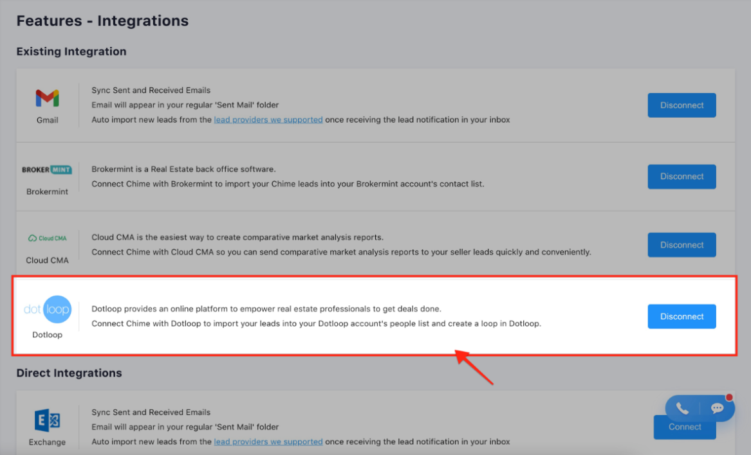Click the Brokermint logo image
This screenshot has height=455, width=751.
[x=47, y=170]
